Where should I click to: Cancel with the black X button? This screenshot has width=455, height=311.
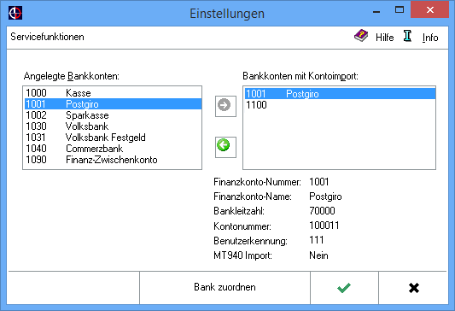click(413, 288)
